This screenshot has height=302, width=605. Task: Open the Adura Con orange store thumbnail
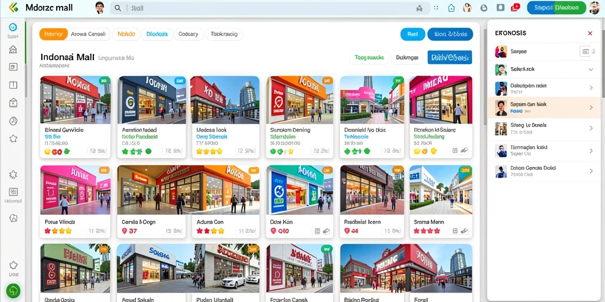(225, 190)
